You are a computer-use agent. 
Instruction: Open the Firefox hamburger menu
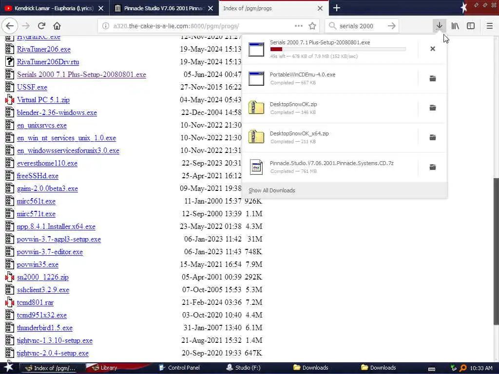489,26
